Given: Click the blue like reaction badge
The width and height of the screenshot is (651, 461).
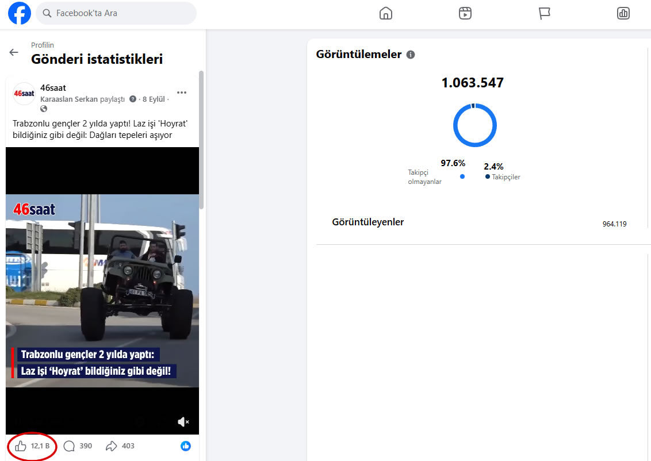Looking at the screenshot, I should [x=186, y=446].
